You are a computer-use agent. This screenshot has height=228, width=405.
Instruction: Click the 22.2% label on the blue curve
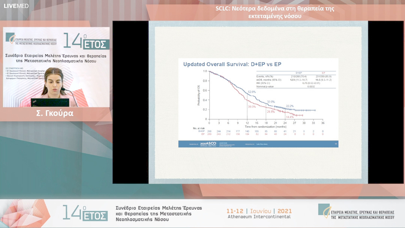coord(290,106)
